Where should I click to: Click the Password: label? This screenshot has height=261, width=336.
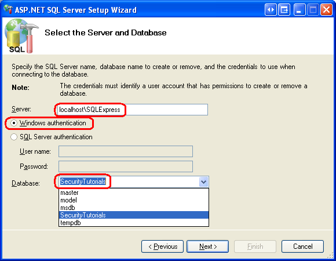[34, 166]
